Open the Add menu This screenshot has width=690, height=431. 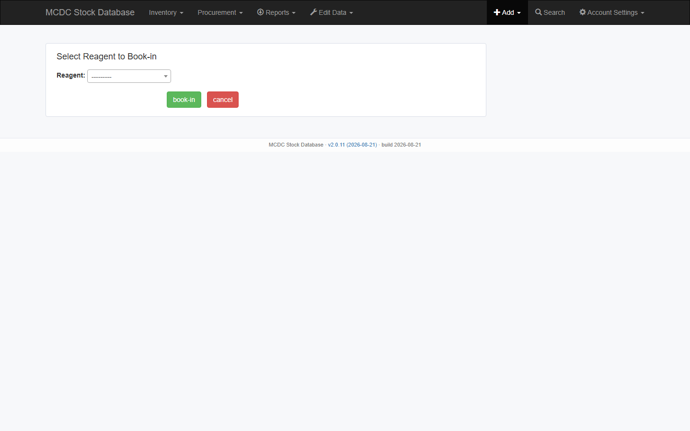point(507,12)
